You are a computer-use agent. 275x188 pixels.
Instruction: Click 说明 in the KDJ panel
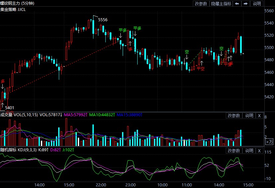pyautogui.click(x=249, y=151)
